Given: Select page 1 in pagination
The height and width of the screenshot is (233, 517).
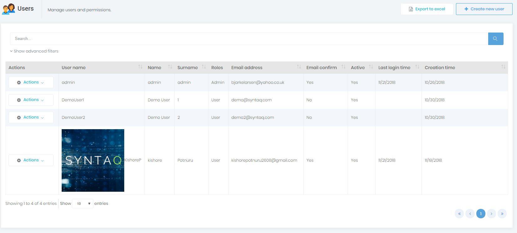Looking at the screenshot, I should (x=481, y=214).
